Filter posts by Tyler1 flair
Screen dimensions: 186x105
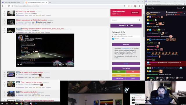tap(133, 79)
